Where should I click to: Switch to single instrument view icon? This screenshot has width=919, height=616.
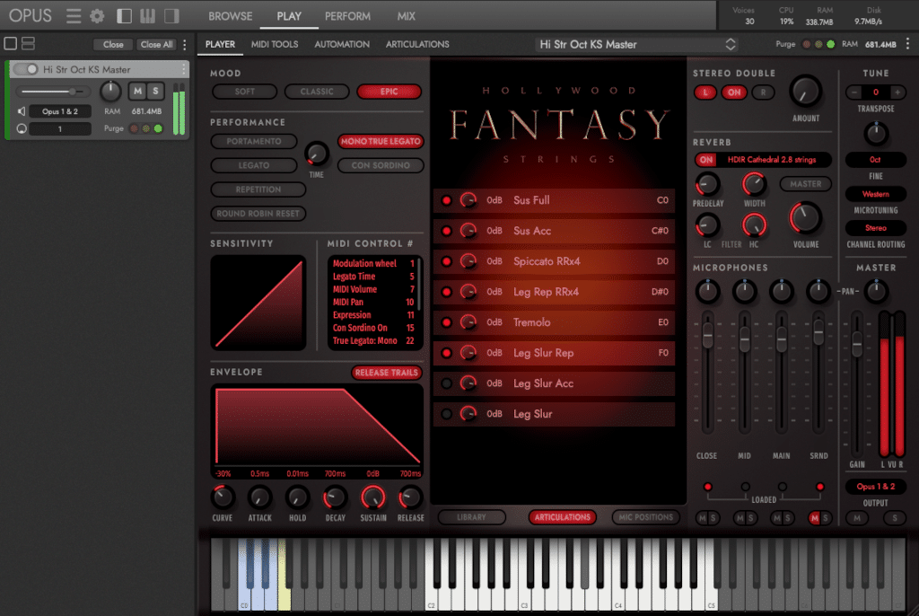click(11, 43)
